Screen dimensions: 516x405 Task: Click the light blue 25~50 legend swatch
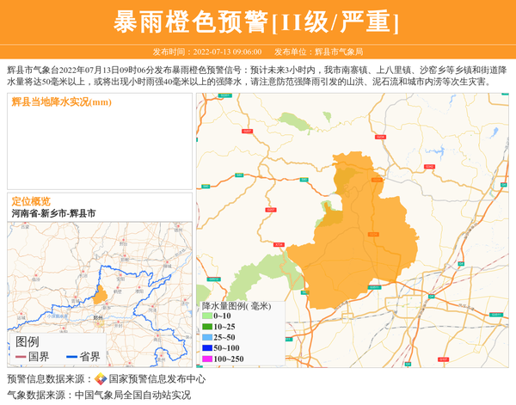206,337
